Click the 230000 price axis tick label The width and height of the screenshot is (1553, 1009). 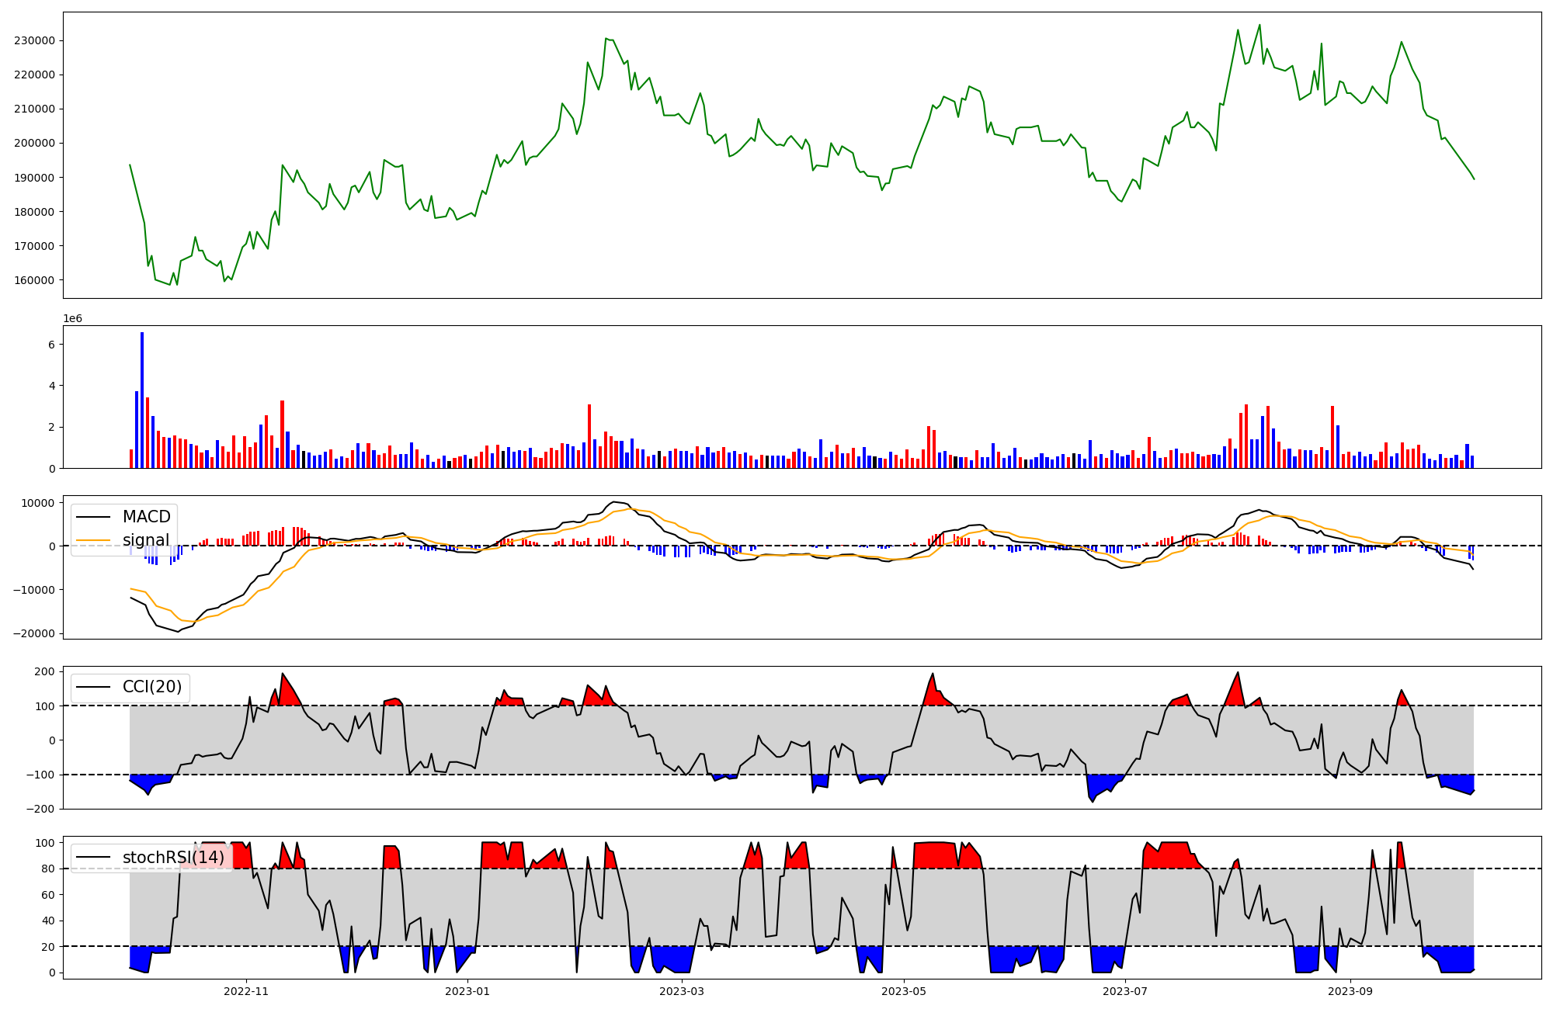point(36,41)
